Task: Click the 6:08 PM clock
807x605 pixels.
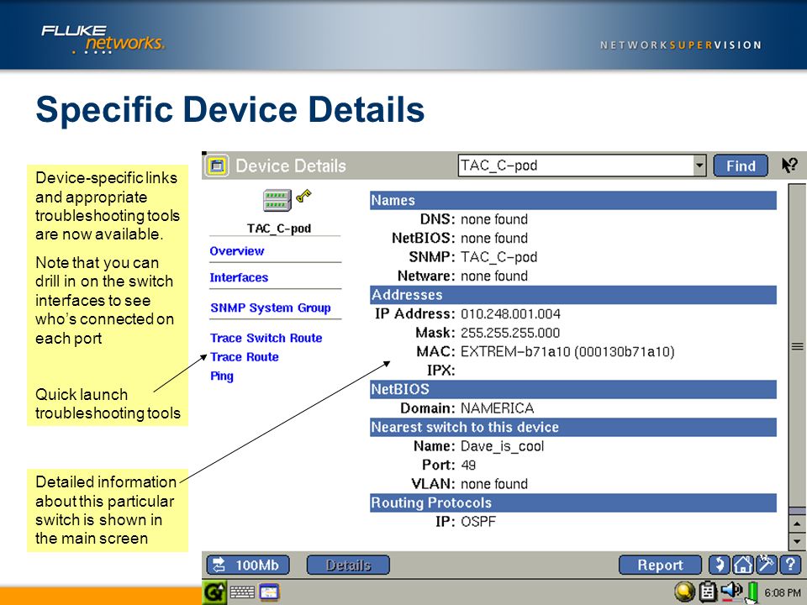Action: click(782, 592)
